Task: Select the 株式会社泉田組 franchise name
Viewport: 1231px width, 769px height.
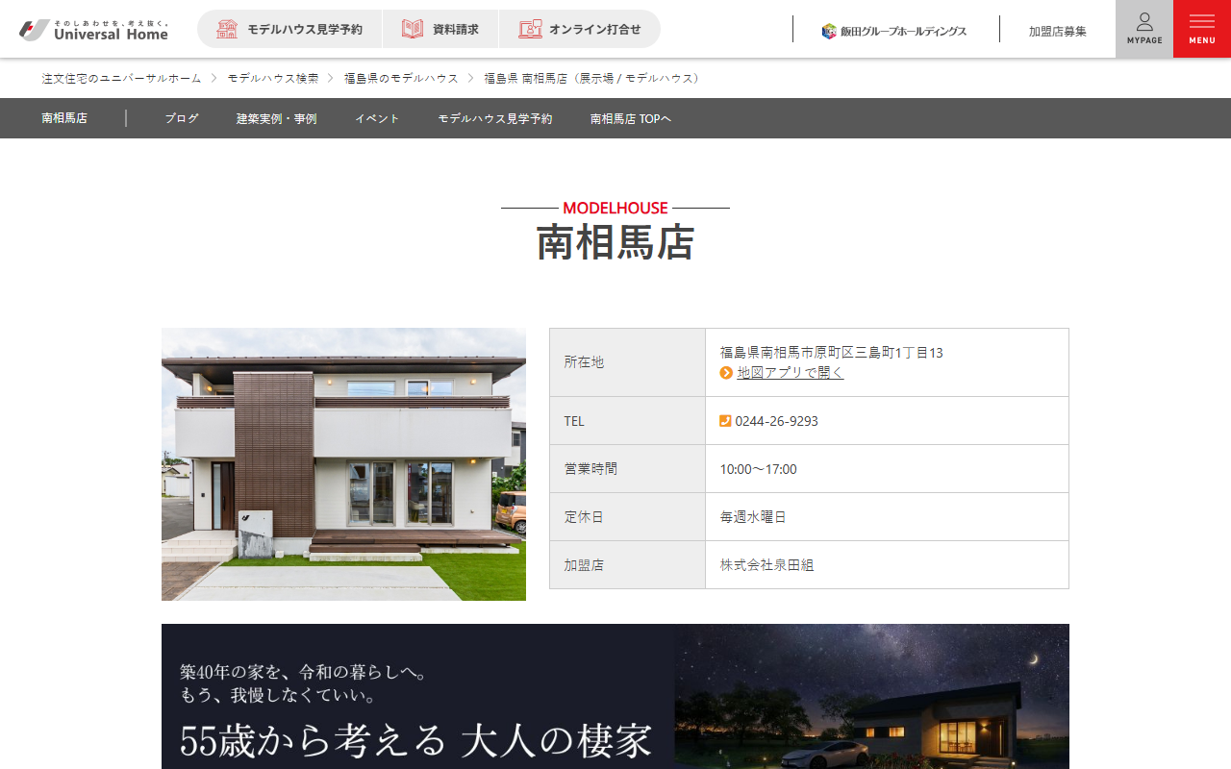Action: 767,565
